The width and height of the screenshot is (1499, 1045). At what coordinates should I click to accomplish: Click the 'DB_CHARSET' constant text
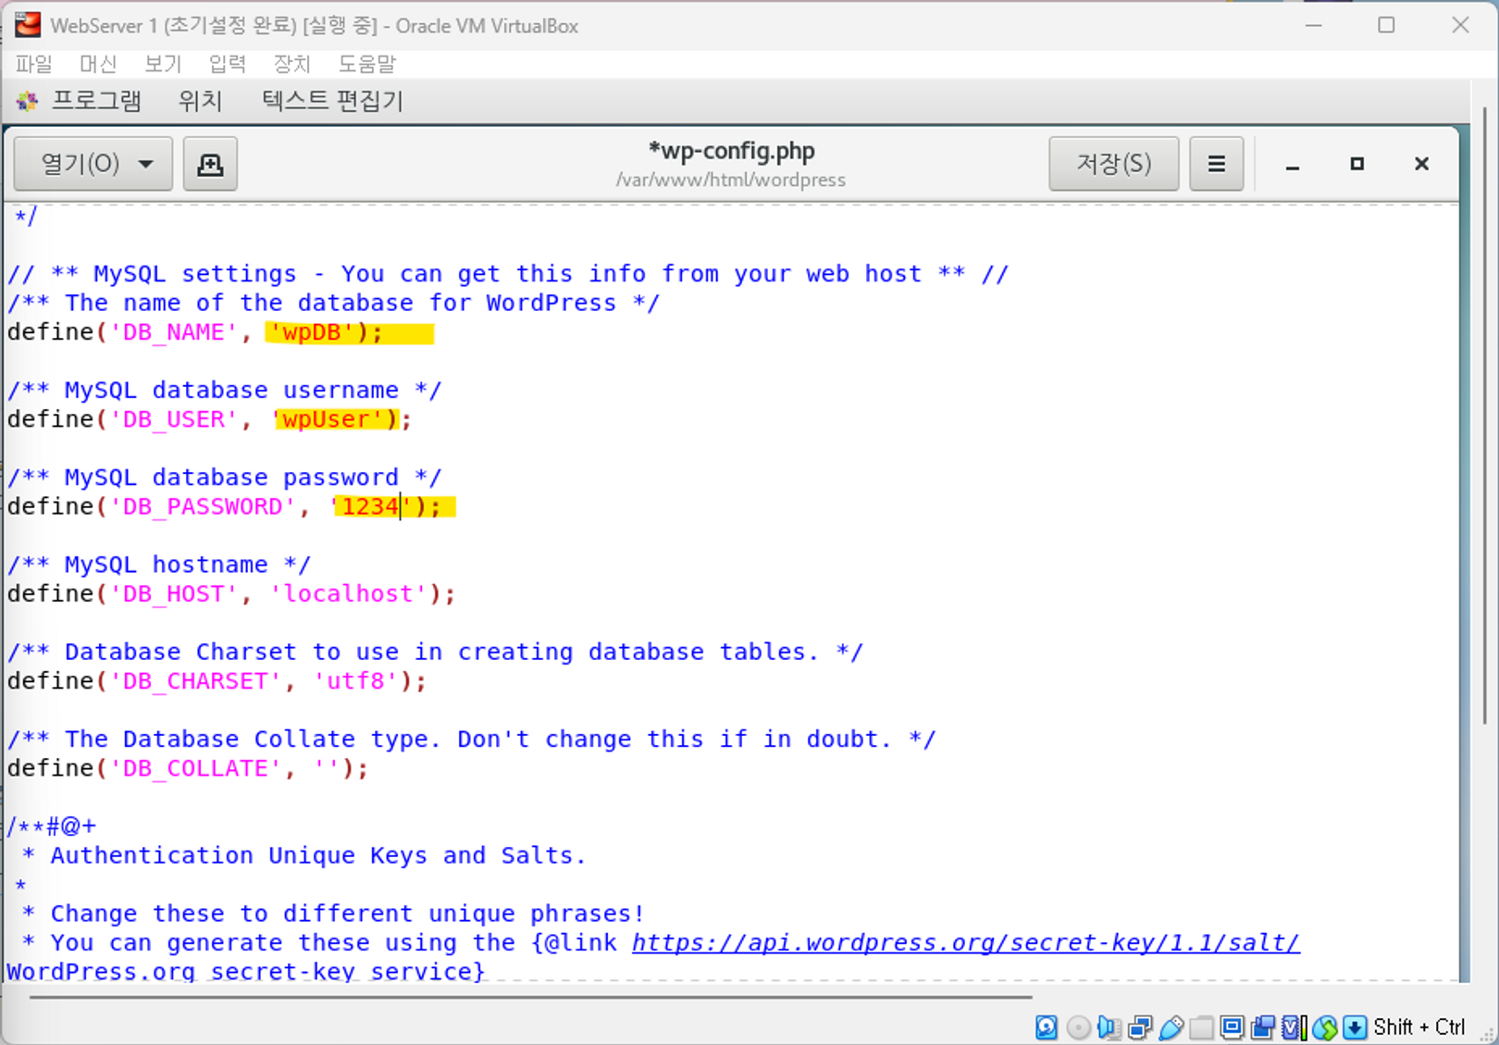coord(195,681)
